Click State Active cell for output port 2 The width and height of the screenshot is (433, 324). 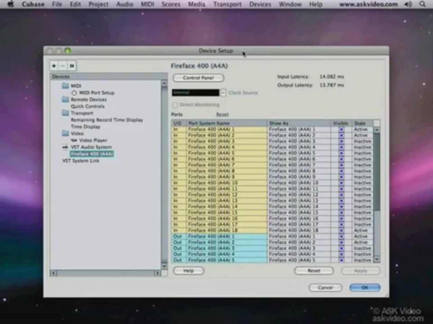point(363,243)
